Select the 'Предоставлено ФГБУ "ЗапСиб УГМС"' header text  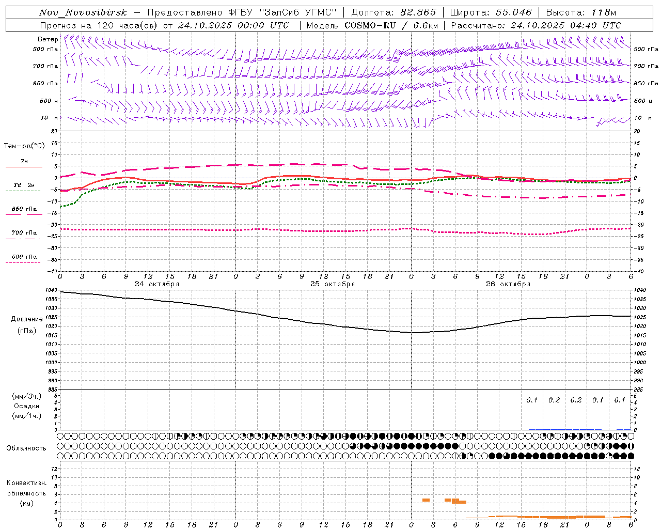(242, 12)
